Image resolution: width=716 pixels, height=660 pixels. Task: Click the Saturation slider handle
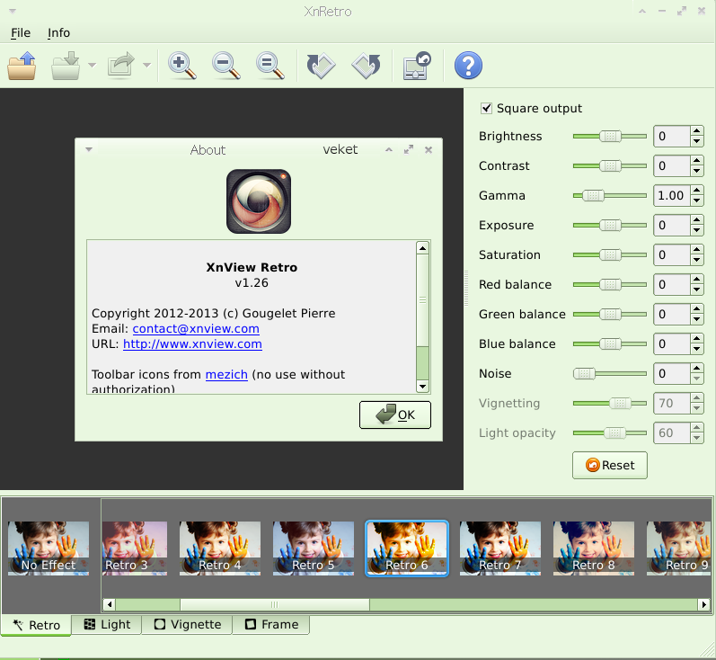[610, 255]
